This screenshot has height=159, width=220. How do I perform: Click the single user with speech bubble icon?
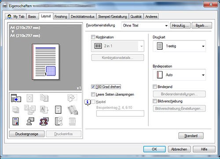point(30,121)
